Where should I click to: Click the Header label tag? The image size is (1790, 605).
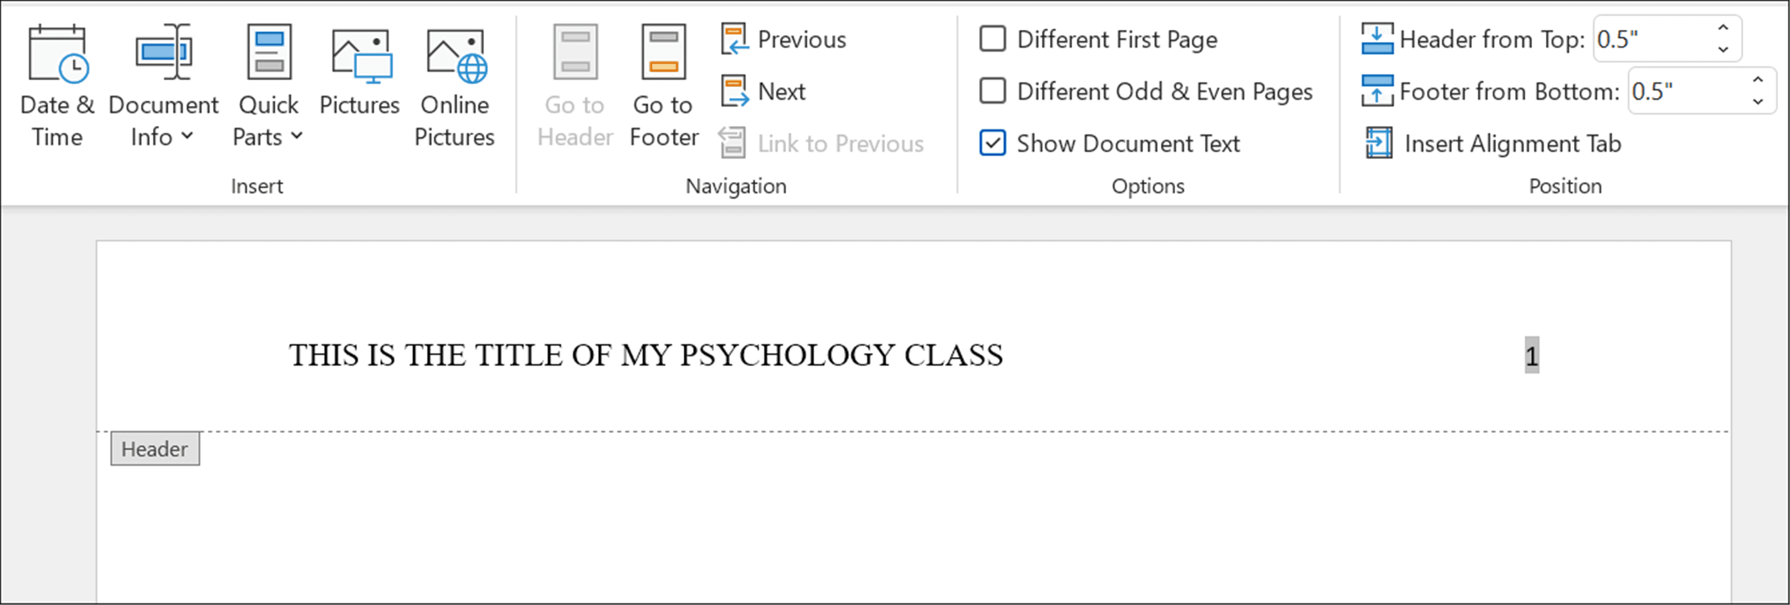click(x=155, y=449)
